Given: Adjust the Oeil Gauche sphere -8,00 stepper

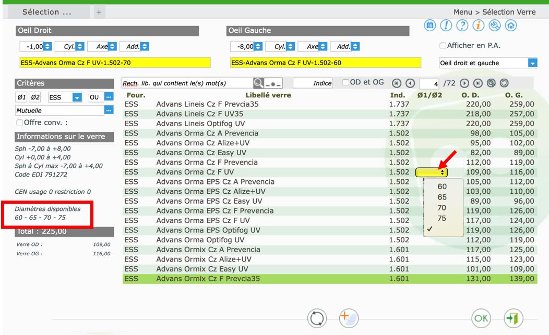Looking at the screenshot, I should (258, 46).
